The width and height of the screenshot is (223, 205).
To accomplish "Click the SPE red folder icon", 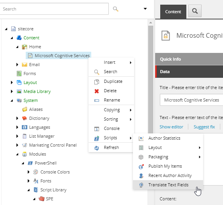I will pyautogui.click(x=41, y=199).
